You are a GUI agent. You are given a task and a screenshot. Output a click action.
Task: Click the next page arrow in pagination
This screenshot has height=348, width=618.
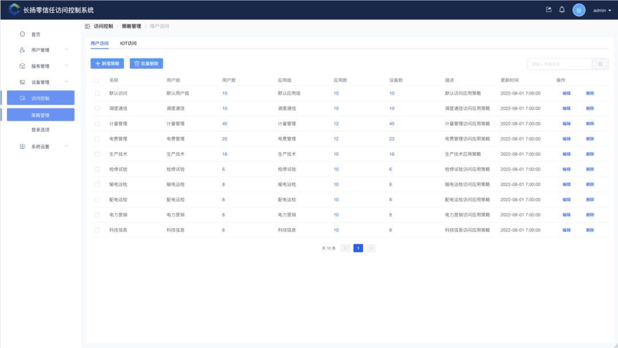[x=371, y=248]
